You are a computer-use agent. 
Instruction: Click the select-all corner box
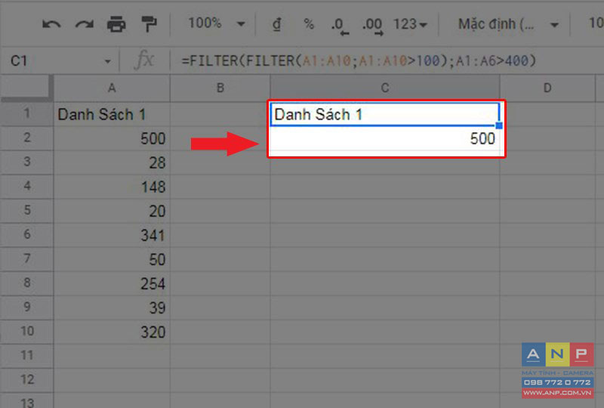[x=26, y=88]
